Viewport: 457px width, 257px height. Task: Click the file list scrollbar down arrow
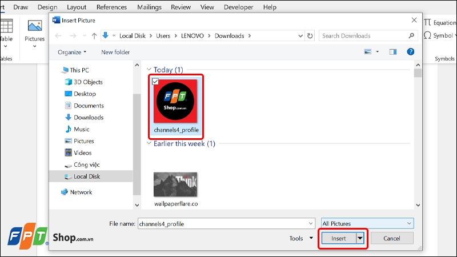click(418, 205)
